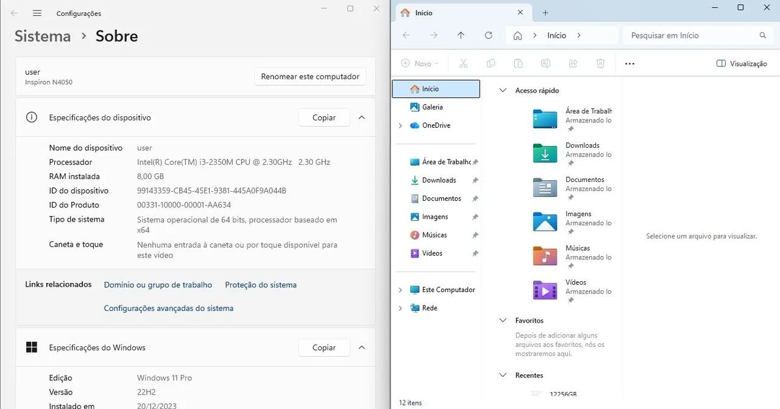Open the Músicas quick access folder icon

tap(545, 256)
